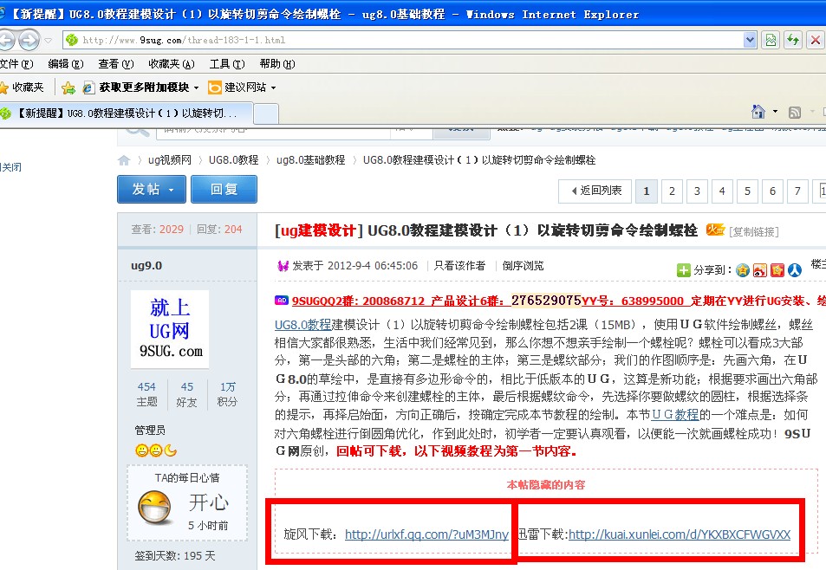Refresh the page using the green arrows icon
826x570 pixels.
[x=793, y=40]
